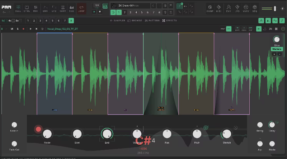Select scene 4 in the top row
287x159 pixels.
(x=136, y=13)
